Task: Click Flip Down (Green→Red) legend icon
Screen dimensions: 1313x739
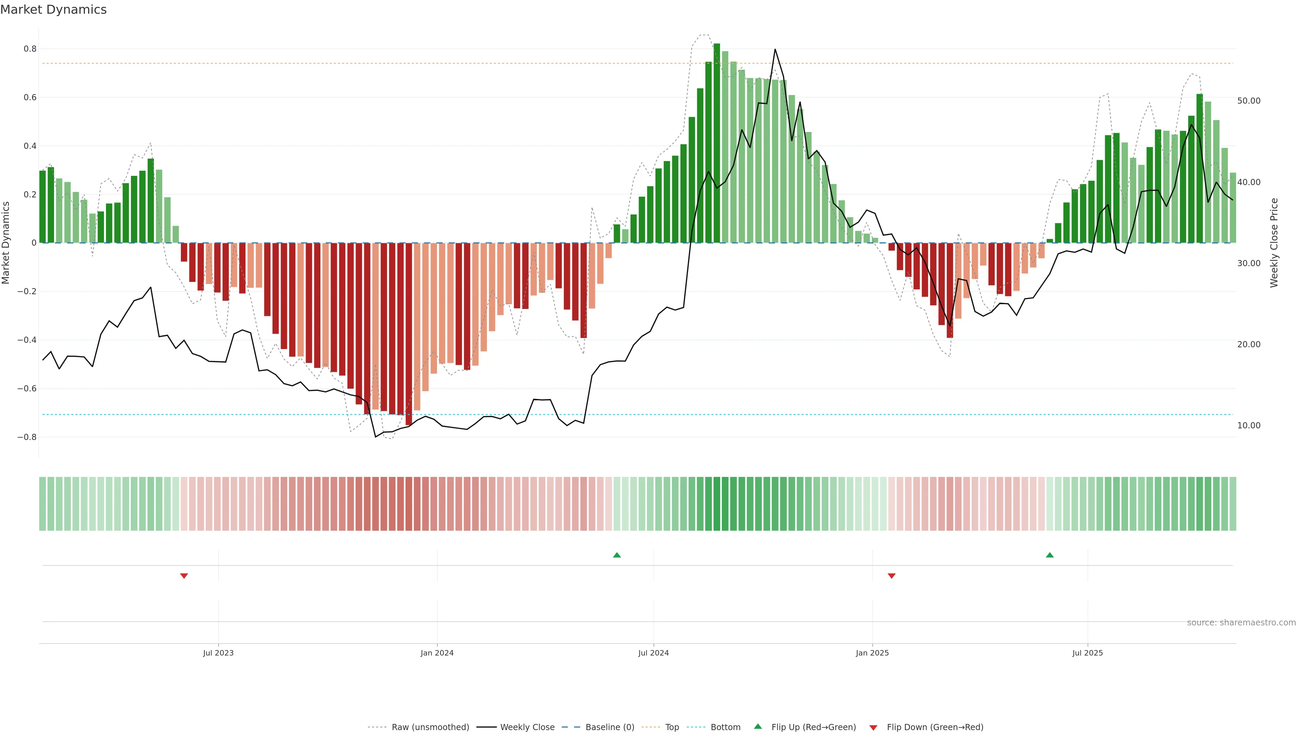Action: click(873, 727)
